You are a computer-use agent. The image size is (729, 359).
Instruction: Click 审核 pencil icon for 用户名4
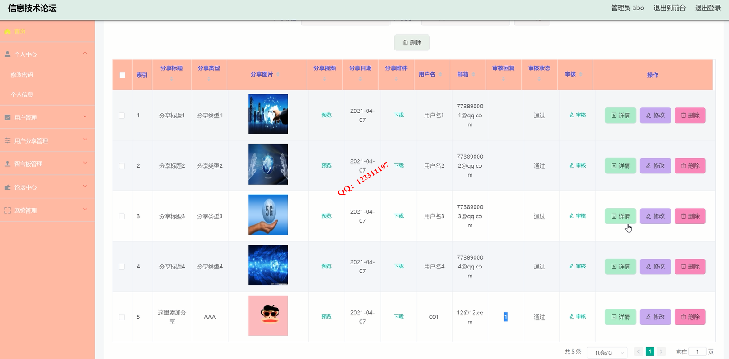571,266
